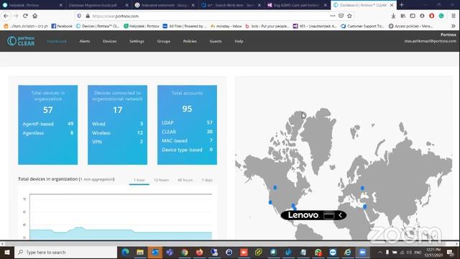Viewport: 460px width, 259px height.
Task: Open the Firefox downloads arrow icon
Action: pyautogui.click(x=393, y=16)
